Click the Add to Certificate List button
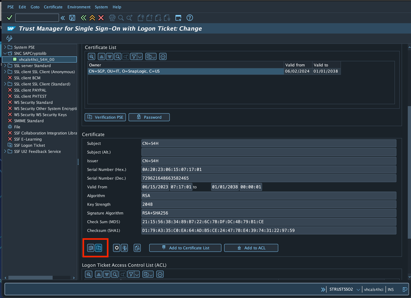The width and height of the screenshot is (411, 298). pyautogui.click(x=185, y=248)
